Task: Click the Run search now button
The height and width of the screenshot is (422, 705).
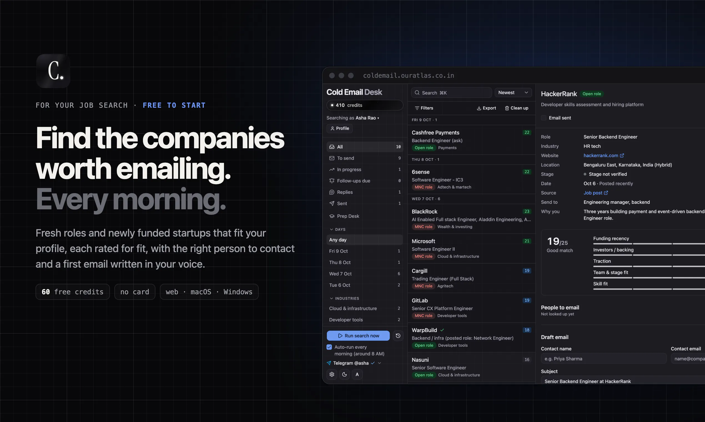Action: coord(358,336)
